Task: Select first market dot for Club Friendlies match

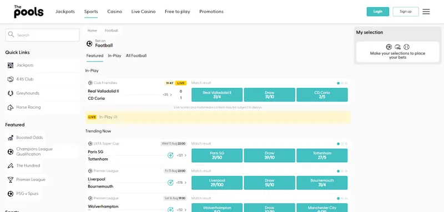Action: [x=338, y=83]
